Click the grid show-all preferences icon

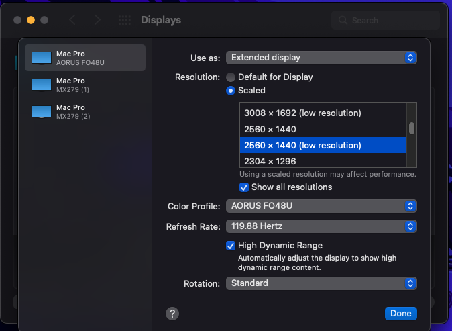coord(124,20)
